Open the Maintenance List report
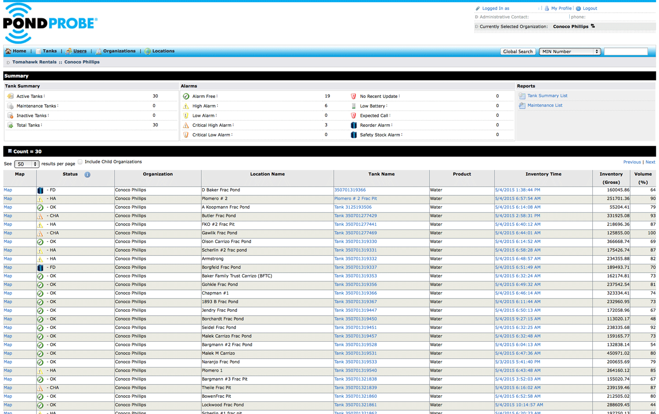This screenshot has height=414, width=659. (x=544, y=105)
